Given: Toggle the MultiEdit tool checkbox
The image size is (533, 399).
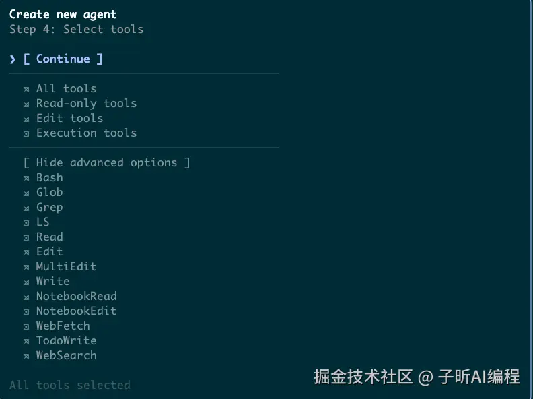Looking at the screenshot, I should (x=26, y=267).
